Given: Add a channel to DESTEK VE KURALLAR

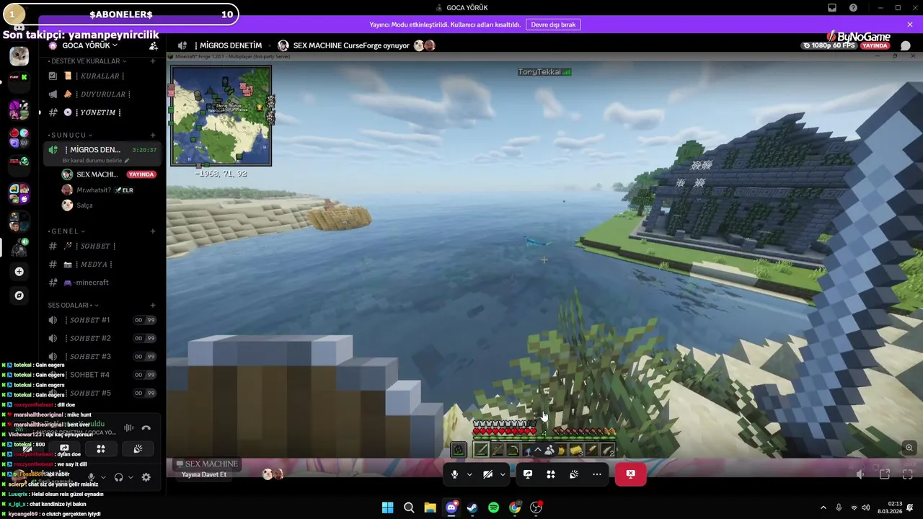Looking at the screenshot, I should pyautogui.click(x=152, y=61).
